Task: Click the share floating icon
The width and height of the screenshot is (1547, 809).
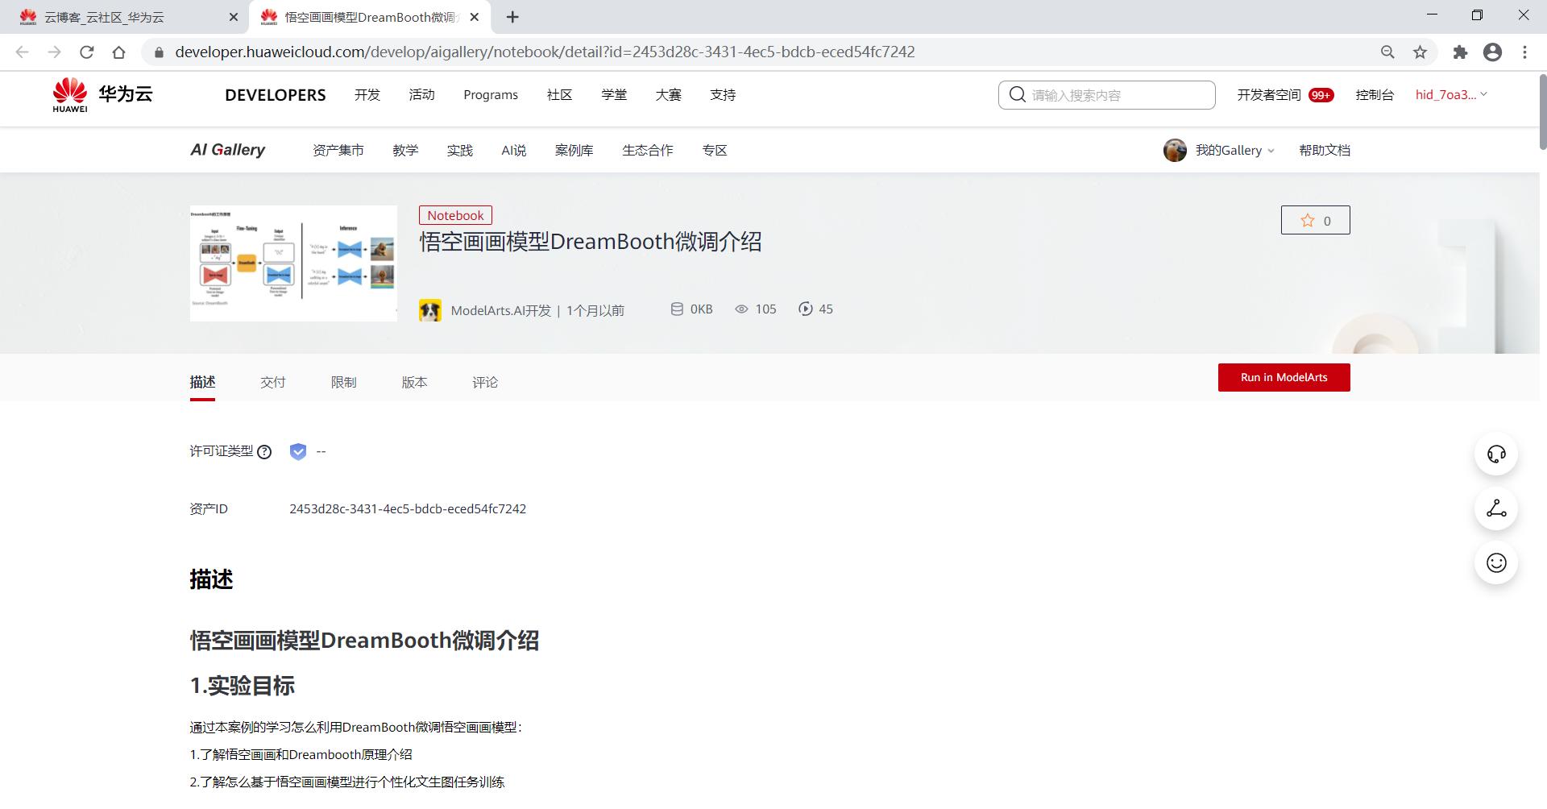Action: (1496, 508)
